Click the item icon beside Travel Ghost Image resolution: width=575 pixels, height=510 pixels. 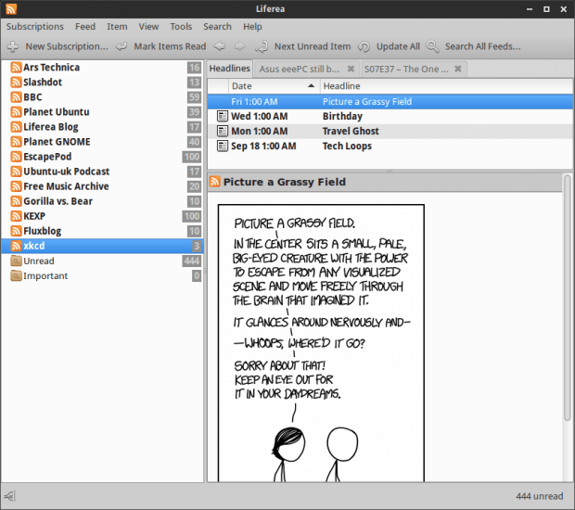222,131
